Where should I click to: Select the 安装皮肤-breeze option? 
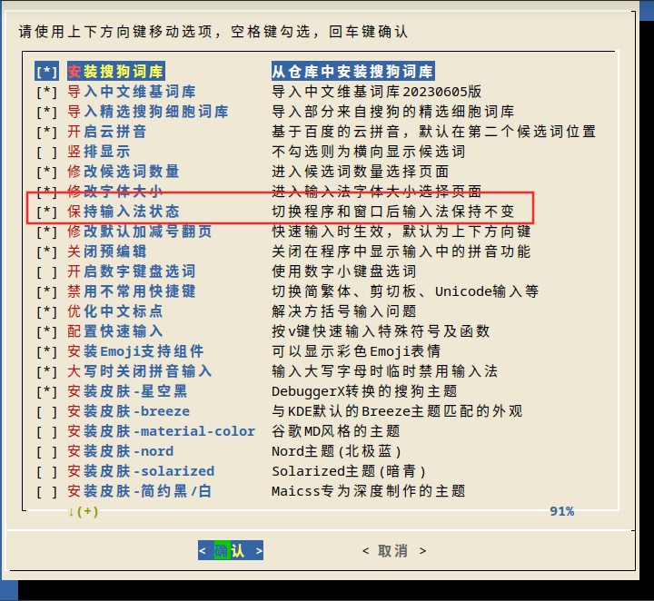[x=128, y=411]
